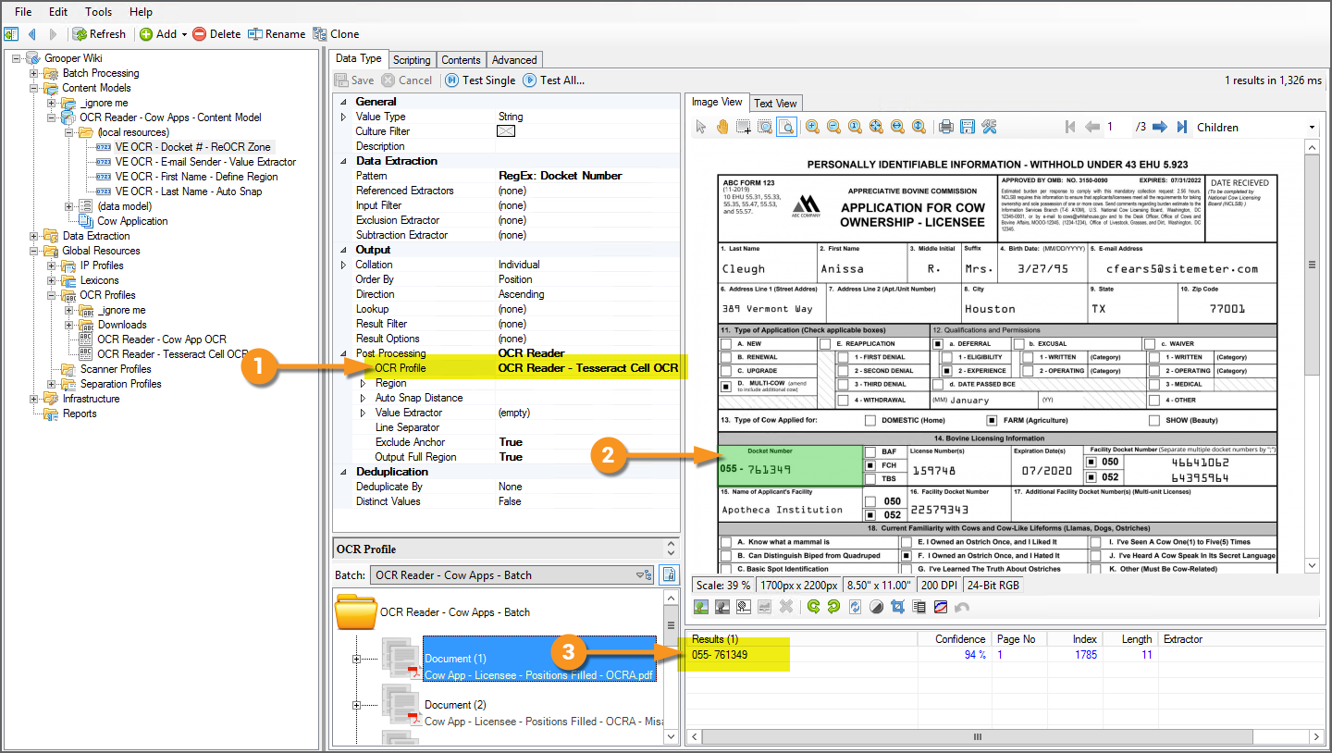Open the Tools menu
The width and height of the screenshot is (1332, 753).
click(98, 12)
